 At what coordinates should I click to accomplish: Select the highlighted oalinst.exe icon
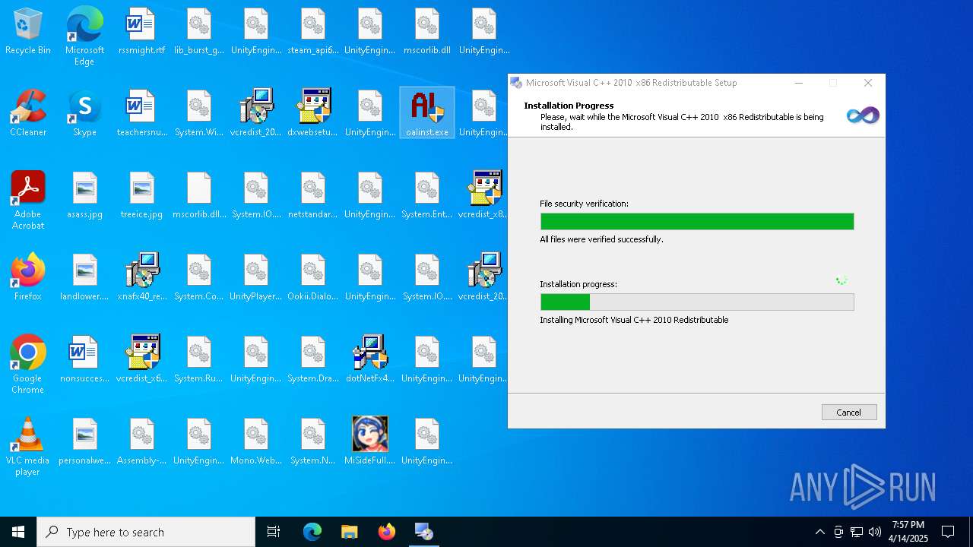pyautogui.click(x=427, y=112)
